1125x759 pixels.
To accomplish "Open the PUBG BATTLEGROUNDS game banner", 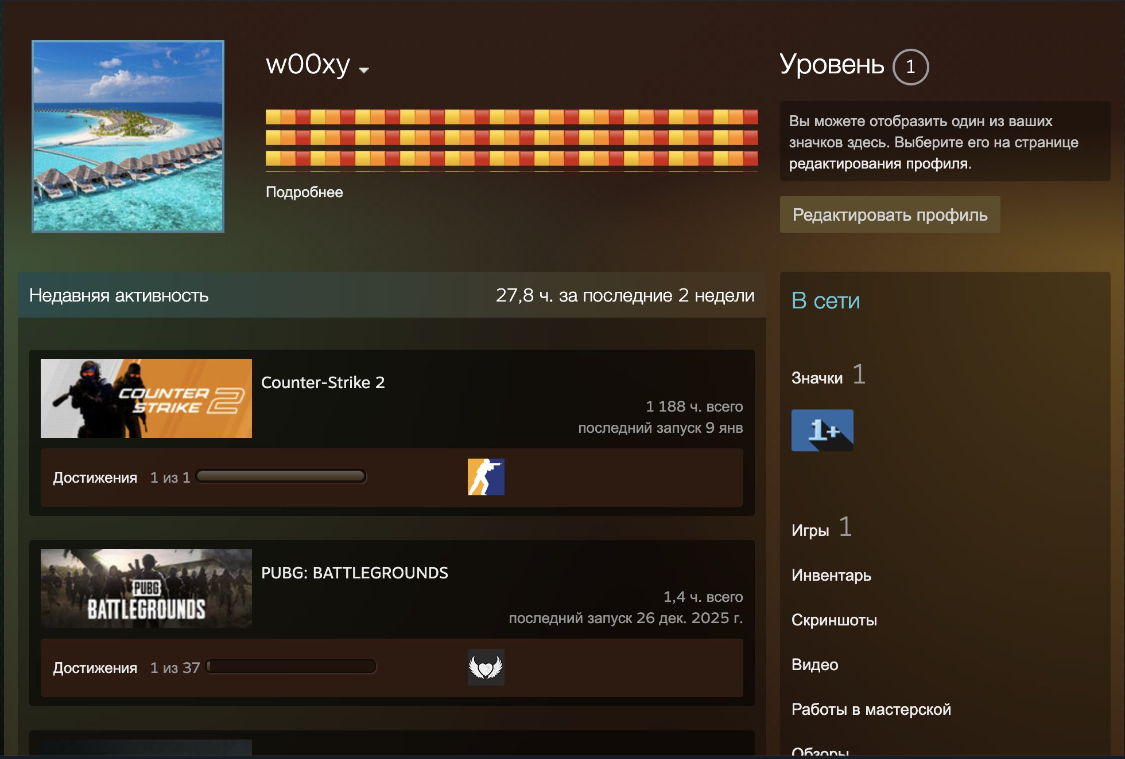I will (146, 589).
